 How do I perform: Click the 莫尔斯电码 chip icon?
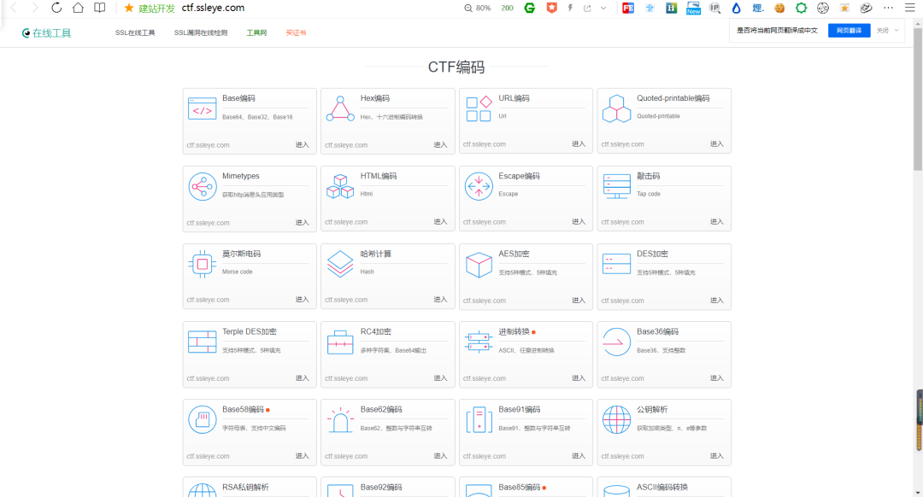point(202,264)
